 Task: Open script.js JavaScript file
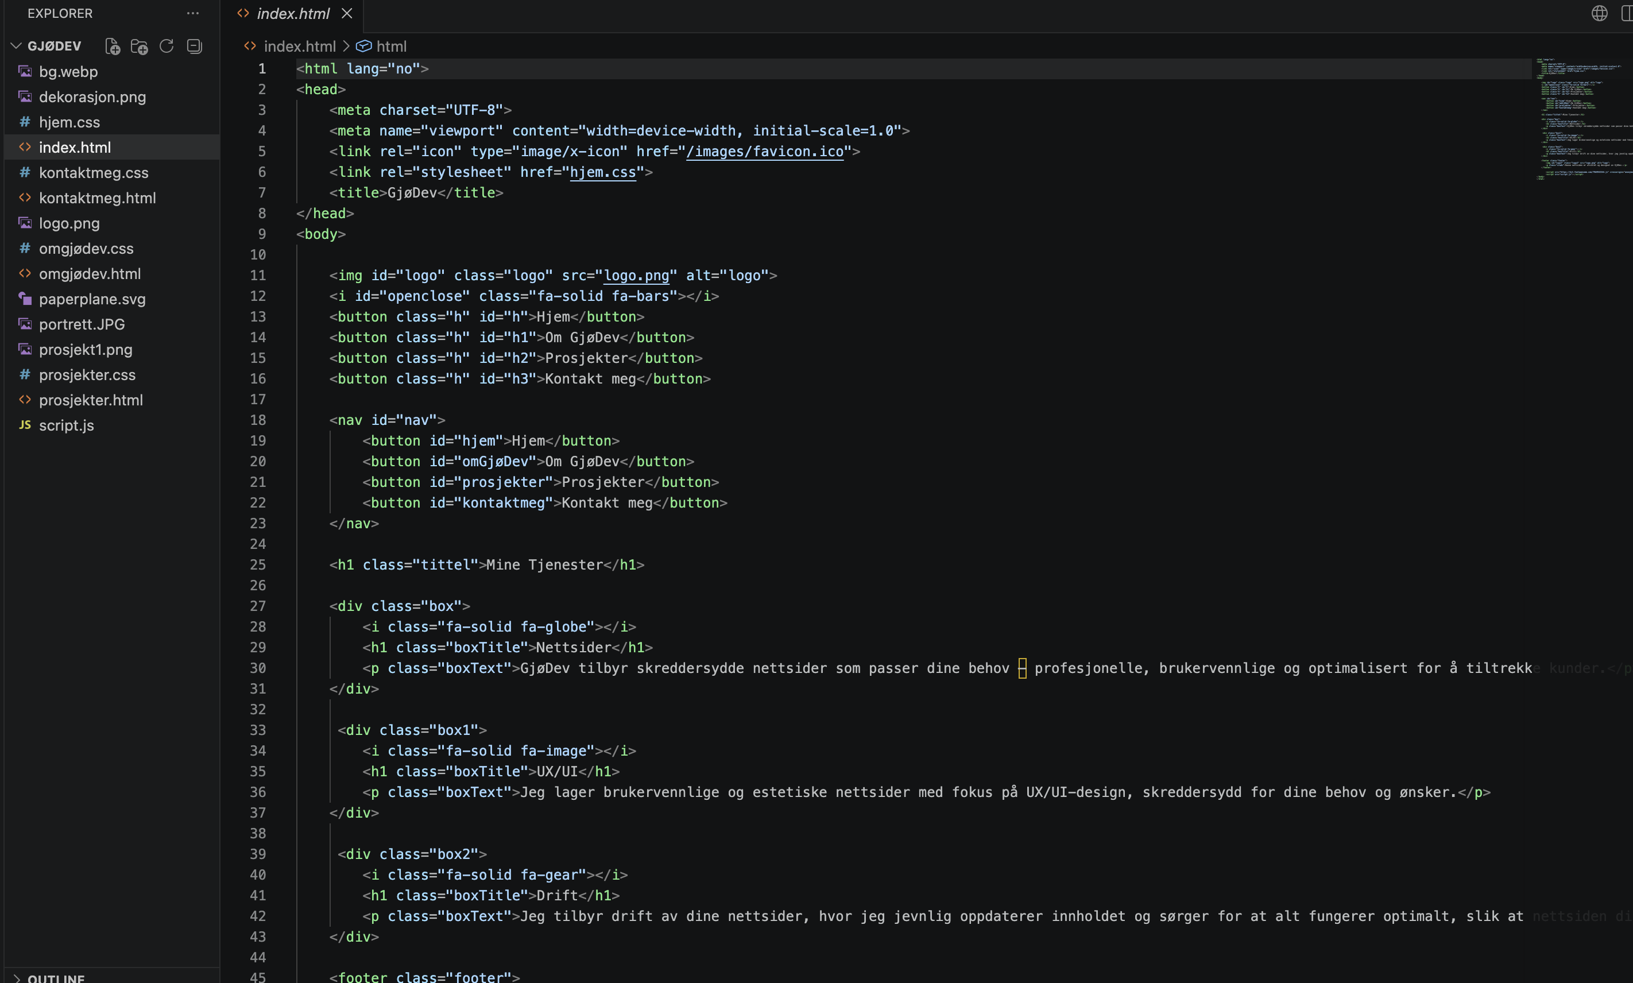coord(112,425)
